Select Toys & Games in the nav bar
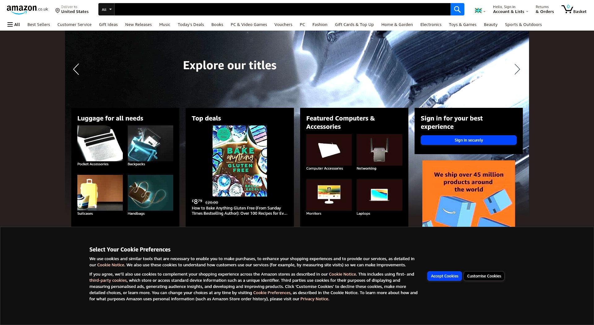 point(463,24)
